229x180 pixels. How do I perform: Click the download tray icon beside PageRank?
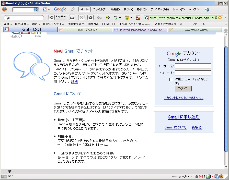[x=72, y=18]
